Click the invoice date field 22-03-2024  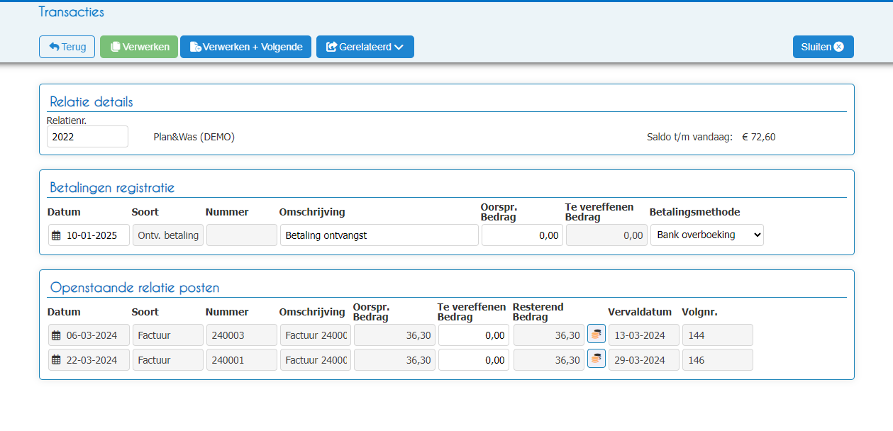pyautogui.click(x=89, y=360)
